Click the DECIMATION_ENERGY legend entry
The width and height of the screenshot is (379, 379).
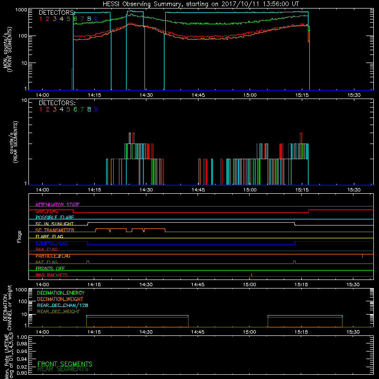(x=61, y=293)
